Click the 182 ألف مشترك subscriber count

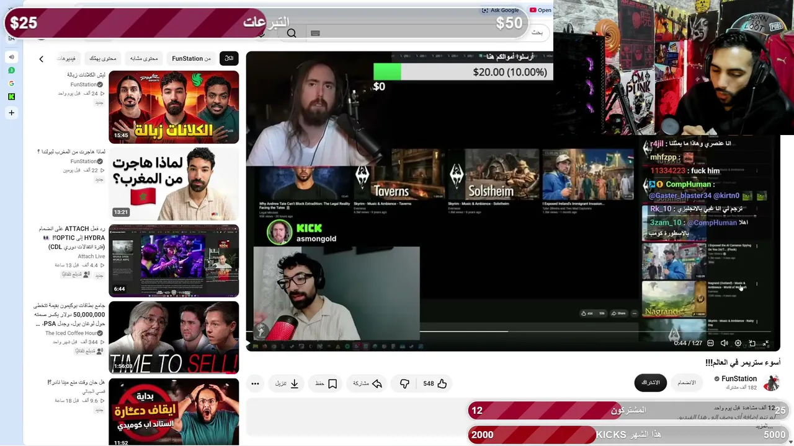(741, 388)
